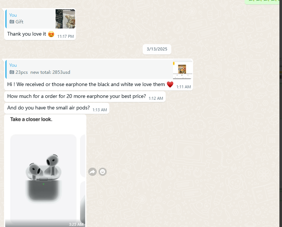Click the heart-eyes emoji in thank you message
The width and height of the screenshot is (282, 227).
coord(51,34)
